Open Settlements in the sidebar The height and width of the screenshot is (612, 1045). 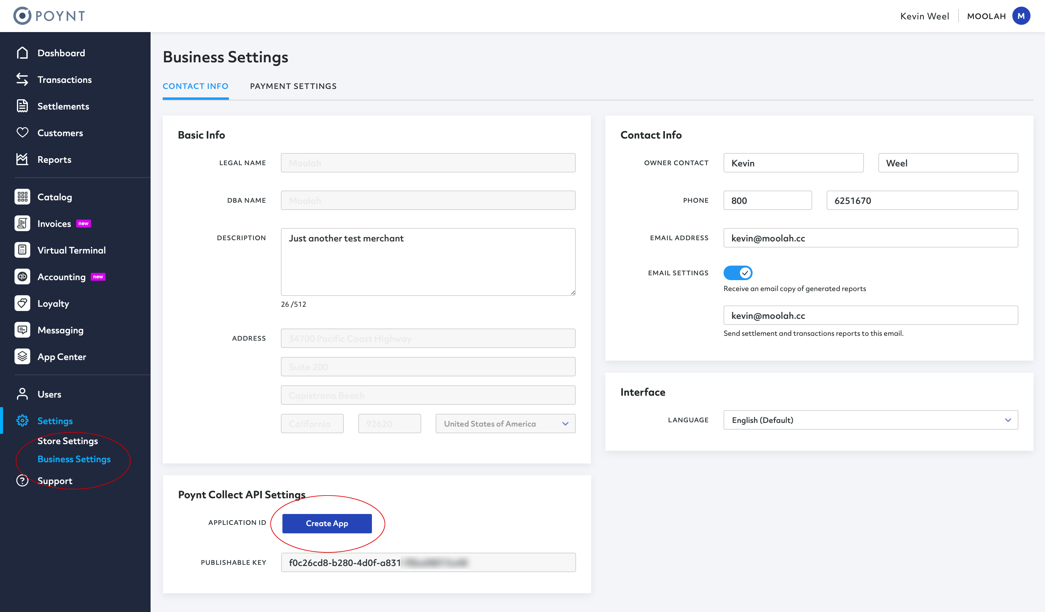(63, 106)
